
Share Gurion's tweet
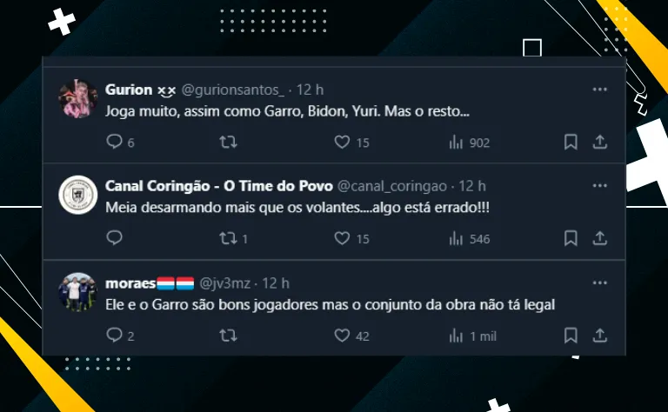600,142
